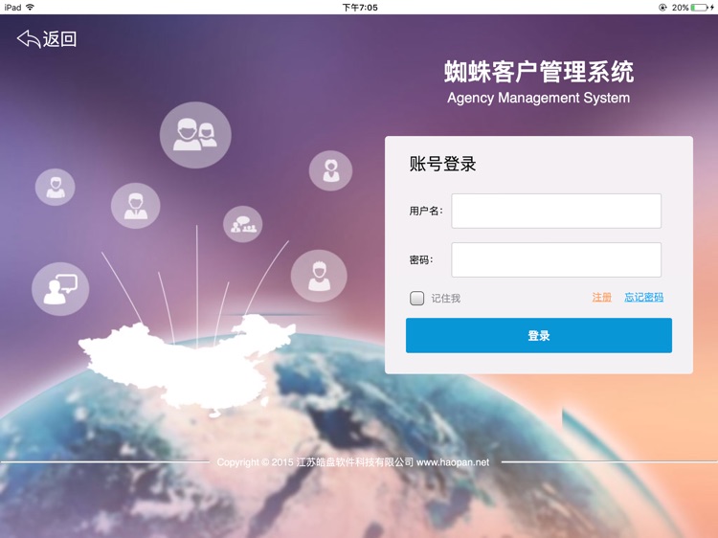
Task: Click the 20% battery percentage text
Action: click(x=680, y=8)
